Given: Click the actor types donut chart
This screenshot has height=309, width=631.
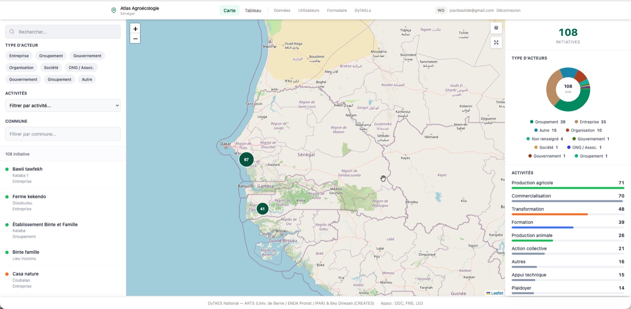Looking at the screenshot, I should [568, 90].
